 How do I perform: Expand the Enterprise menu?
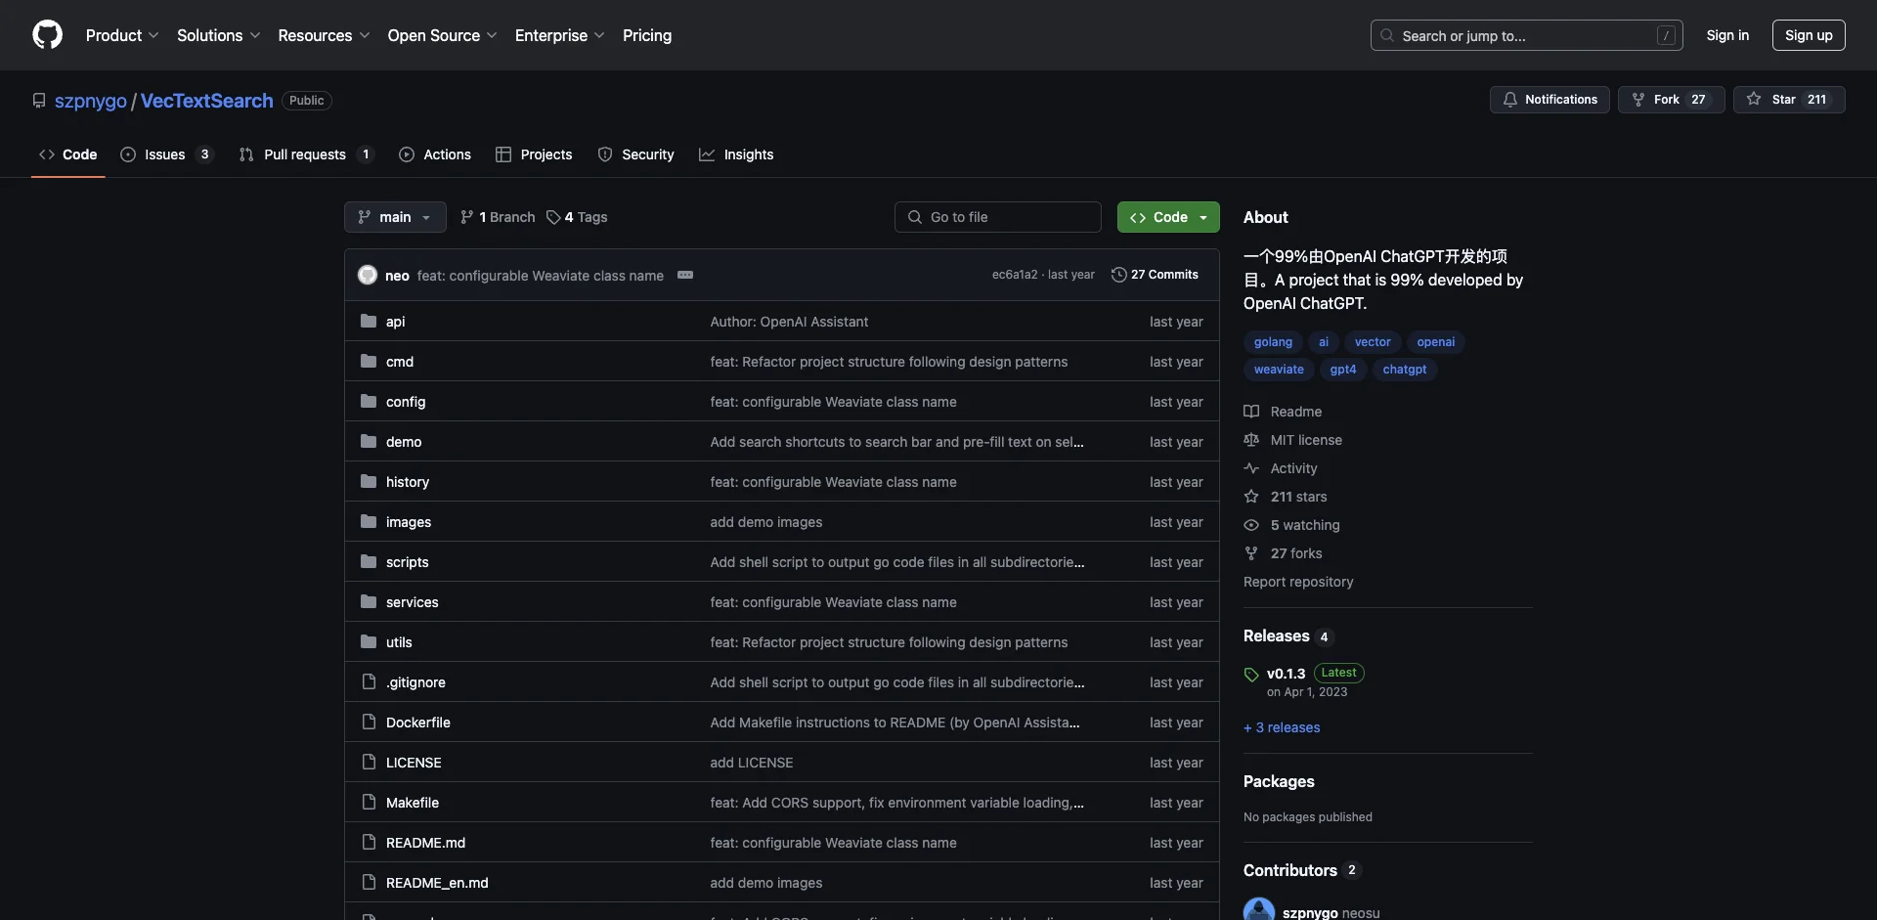559,35
